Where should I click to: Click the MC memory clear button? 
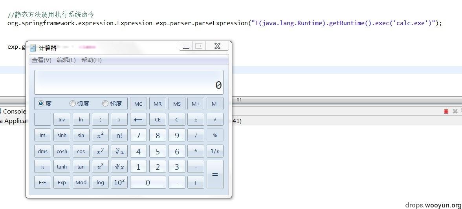point(138,104)
